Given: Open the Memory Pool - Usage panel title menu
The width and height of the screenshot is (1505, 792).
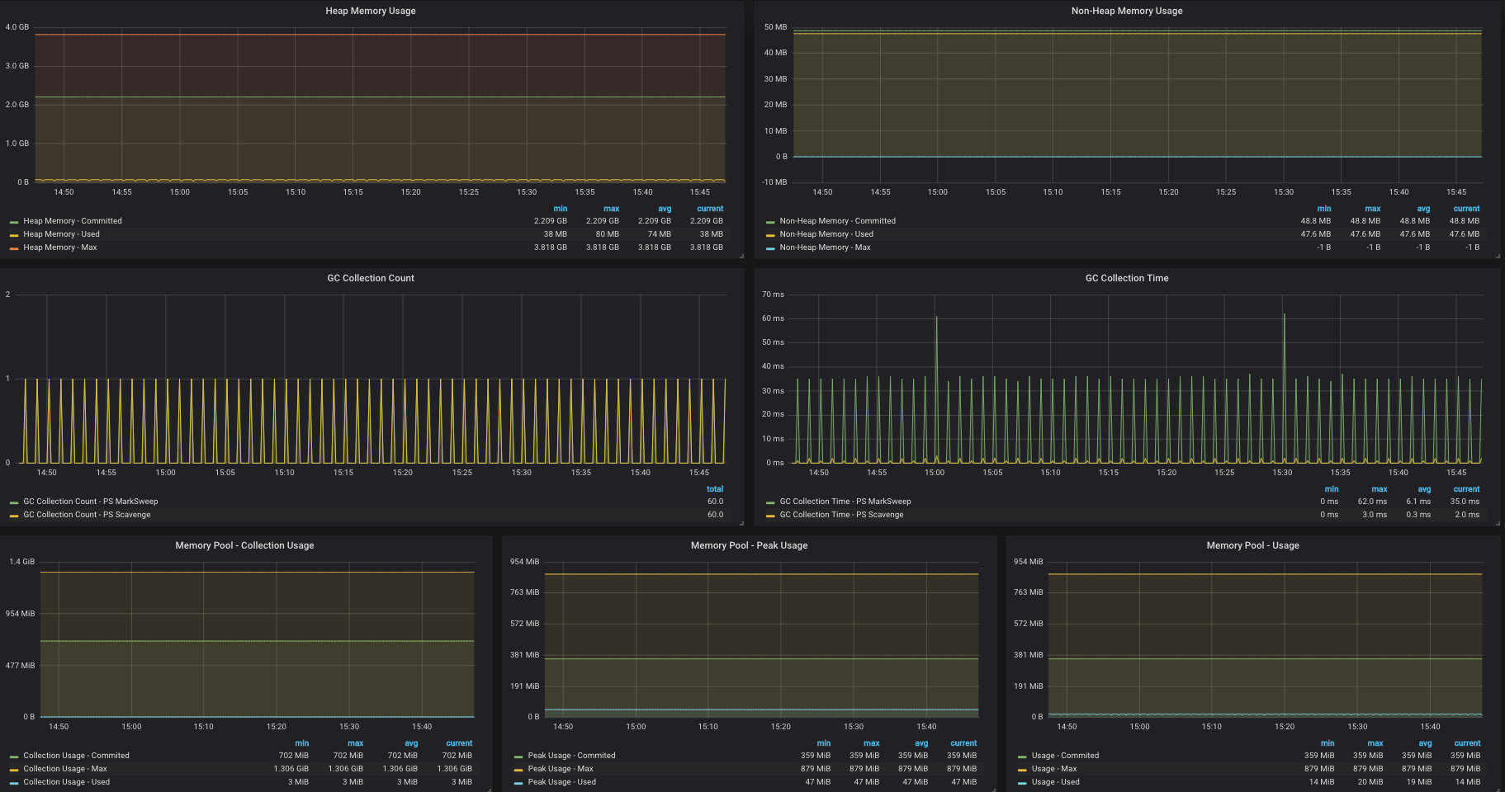Looking at the screenshot, I should point(1252,545).
